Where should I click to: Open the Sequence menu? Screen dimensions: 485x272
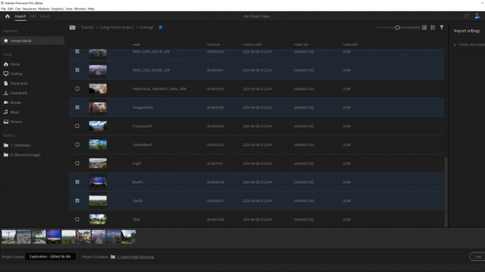[x=30, y=9]
